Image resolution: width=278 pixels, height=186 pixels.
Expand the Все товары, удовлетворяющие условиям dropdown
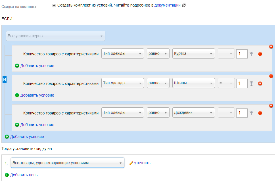(x=68, y=163)
